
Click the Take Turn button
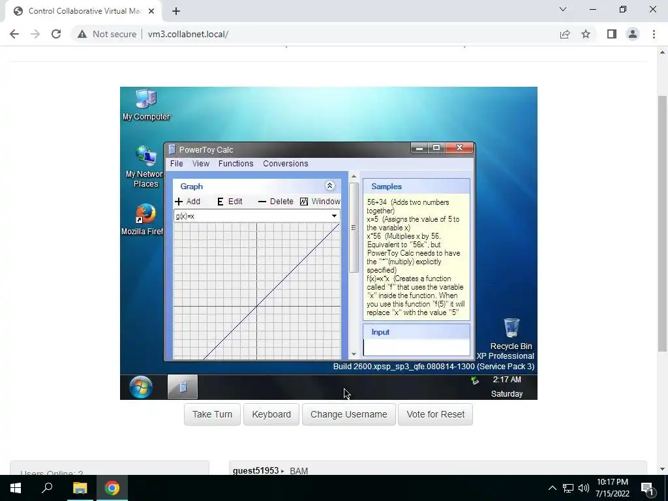212,414
